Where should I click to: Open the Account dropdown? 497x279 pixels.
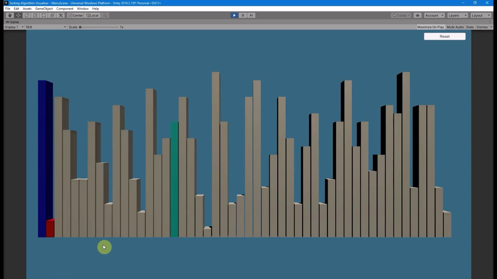click(434, 15)
